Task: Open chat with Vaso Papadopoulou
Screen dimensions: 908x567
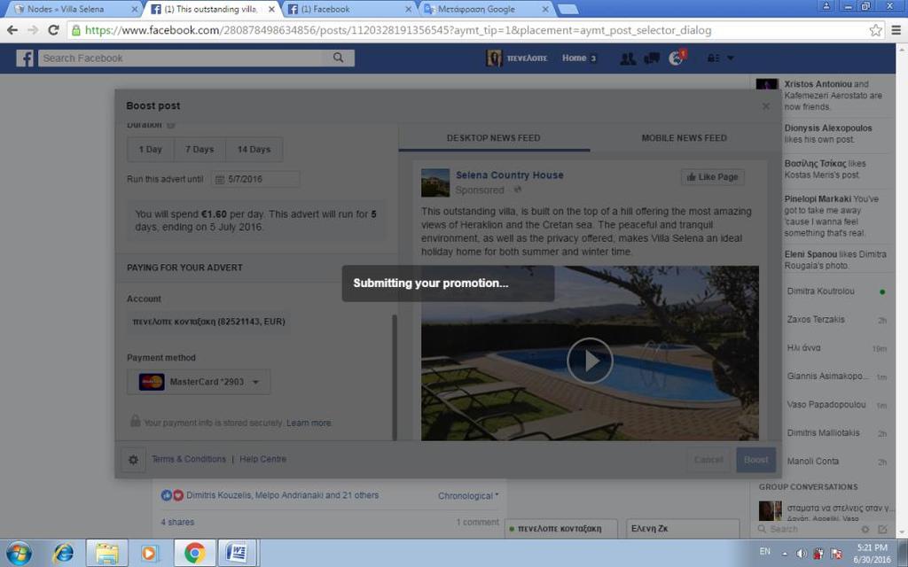Action: point(827,404)
